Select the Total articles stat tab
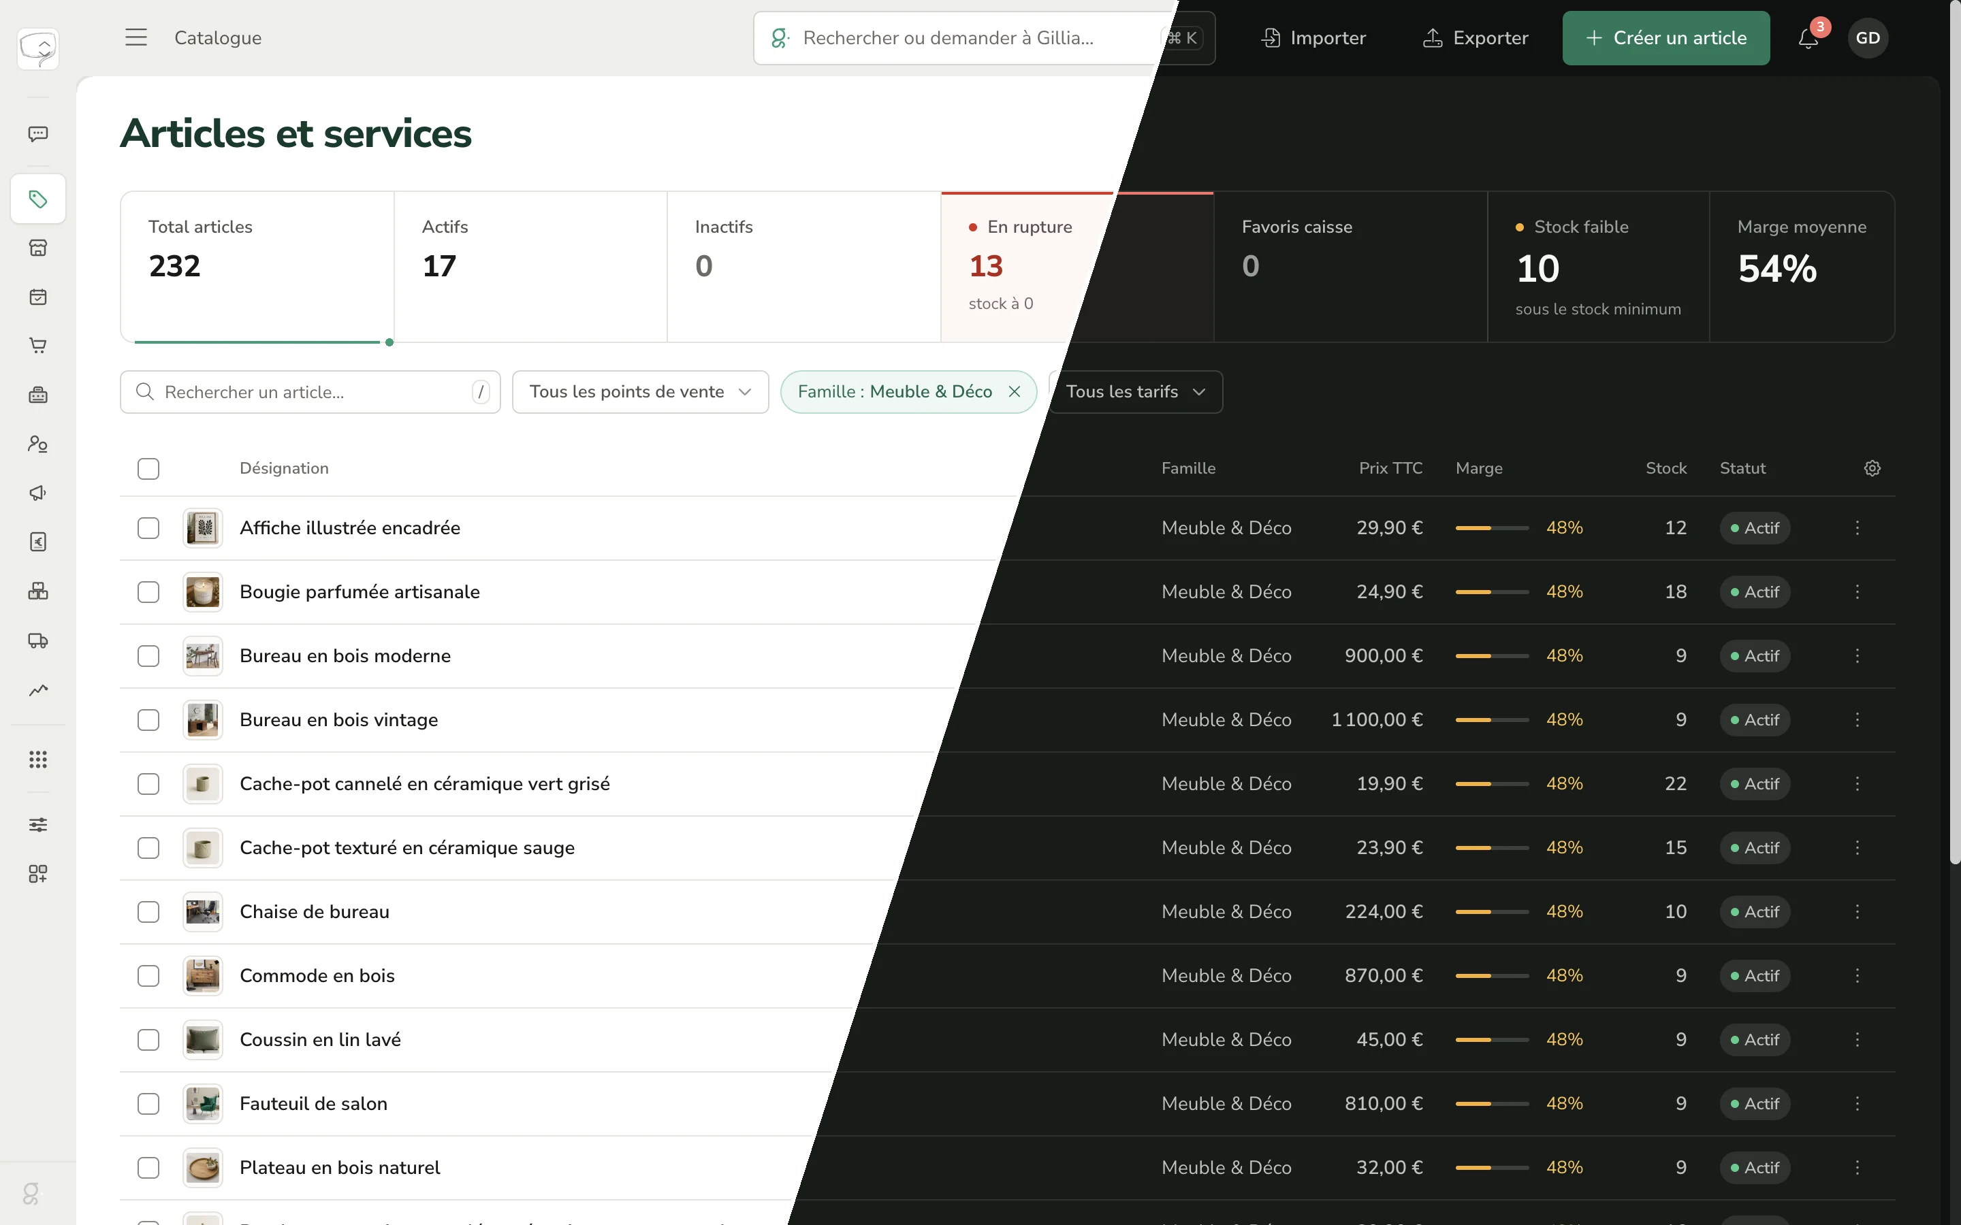 pos(257,267)
